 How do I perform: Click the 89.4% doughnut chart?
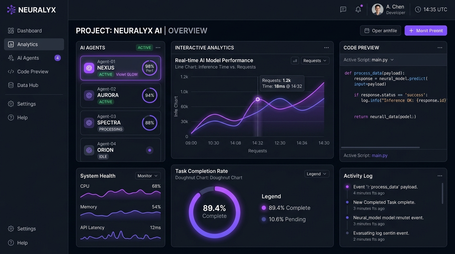[215, 212]
